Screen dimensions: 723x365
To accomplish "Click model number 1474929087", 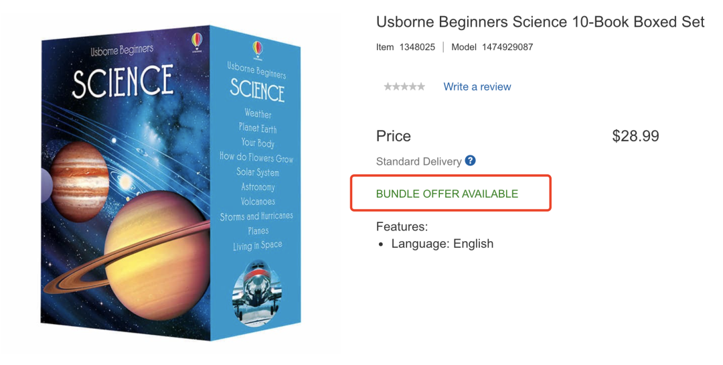I will point(507,47).
